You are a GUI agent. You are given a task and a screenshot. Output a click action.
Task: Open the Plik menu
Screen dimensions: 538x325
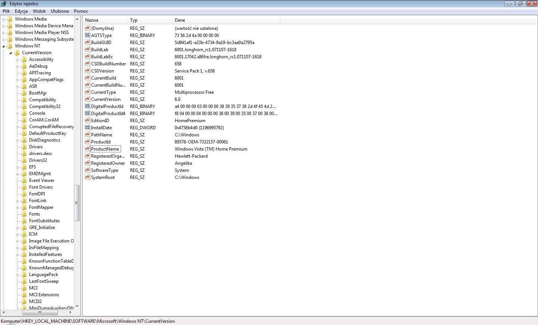coord(6,11)
